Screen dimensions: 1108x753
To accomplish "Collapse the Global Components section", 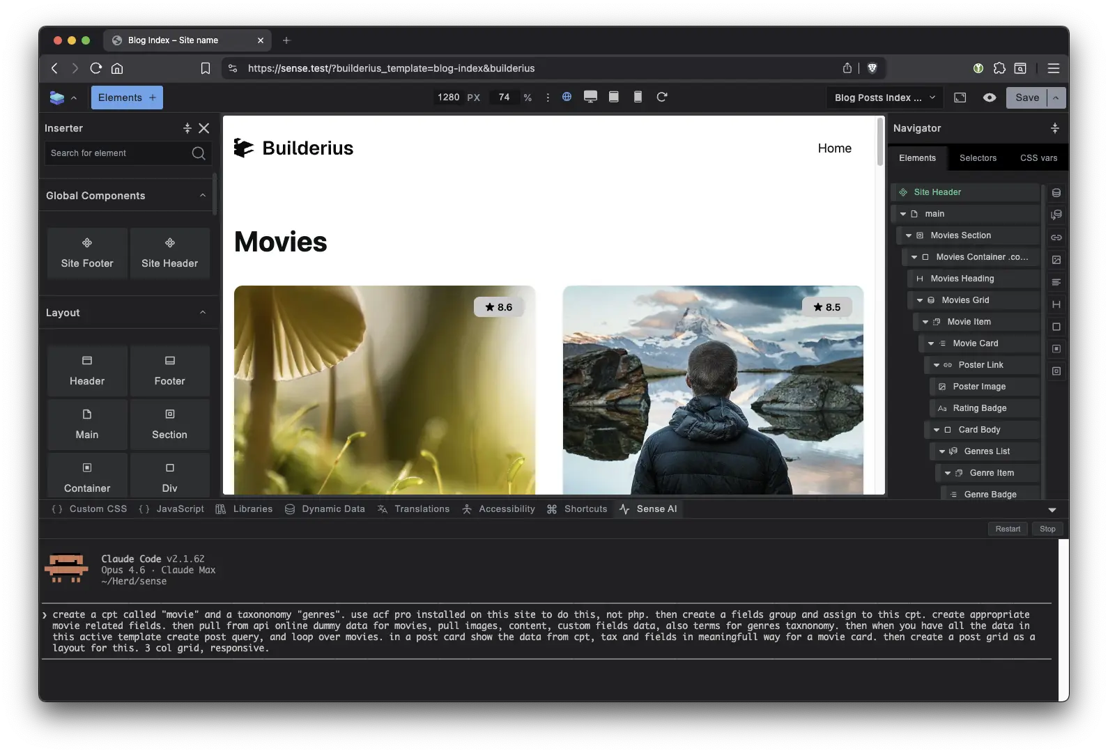I will coord(203,196).
